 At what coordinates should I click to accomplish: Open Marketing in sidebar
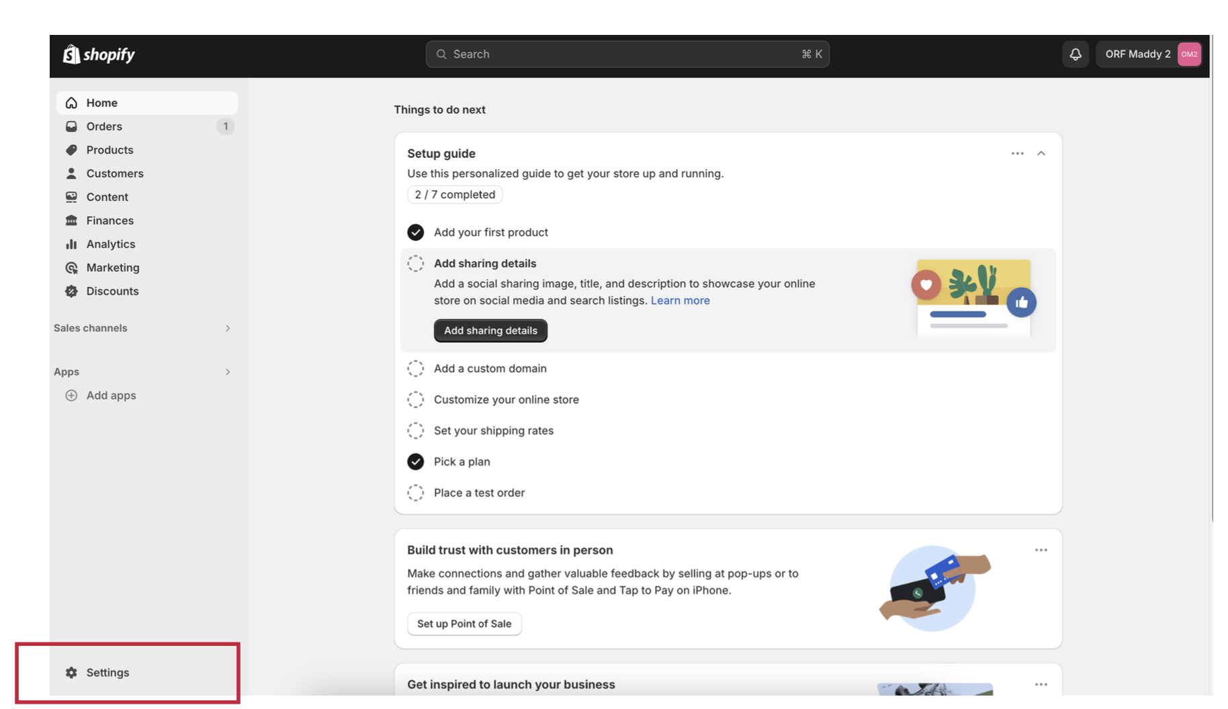(x=146, y=267)
